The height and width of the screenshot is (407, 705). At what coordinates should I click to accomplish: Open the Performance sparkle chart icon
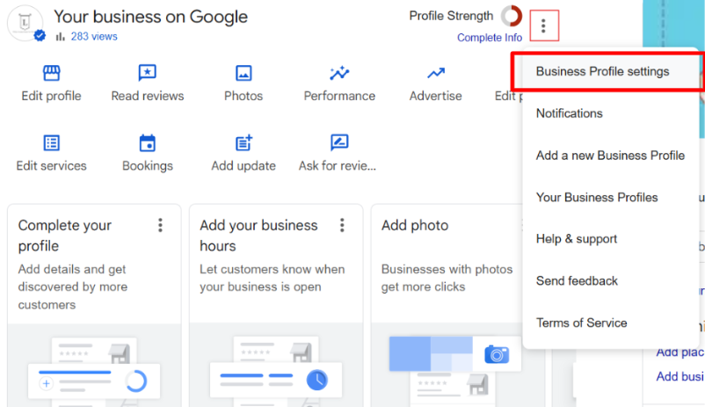[x=339, y=72]
